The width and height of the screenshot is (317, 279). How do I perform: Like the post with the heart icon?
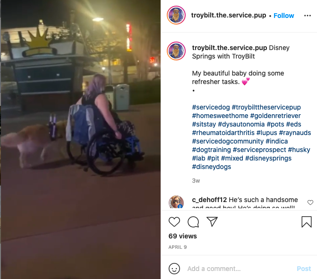tap(174, 222)
